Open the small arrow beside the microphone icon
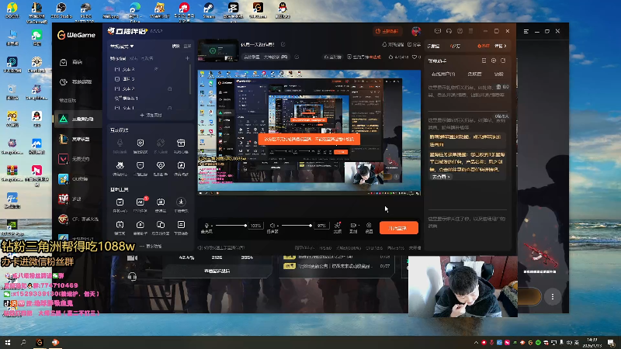621x349 pixels. (212, 226)
